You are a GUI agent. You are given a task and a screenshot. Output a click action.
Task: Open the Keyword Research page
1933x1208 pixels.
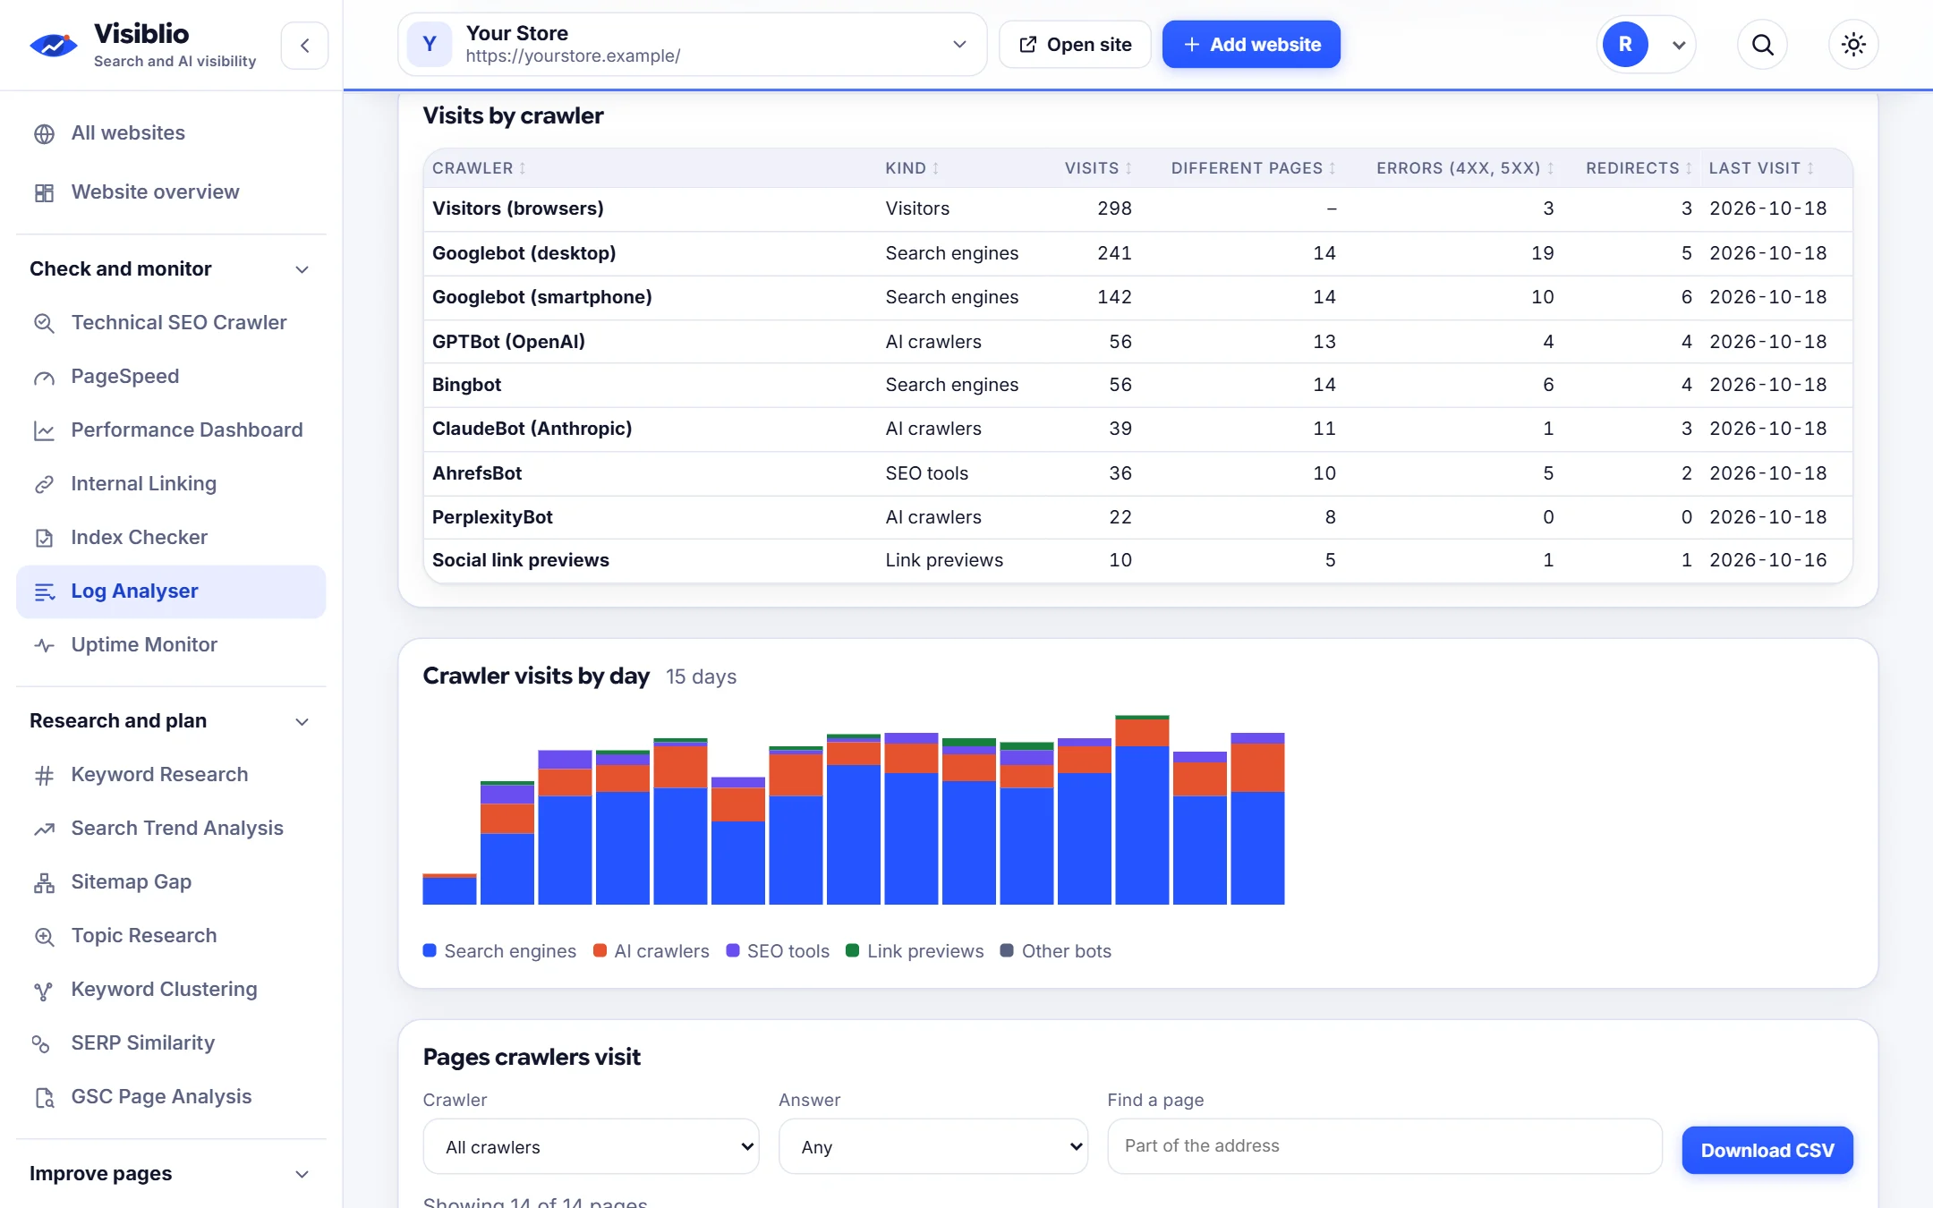click(171, 775)
